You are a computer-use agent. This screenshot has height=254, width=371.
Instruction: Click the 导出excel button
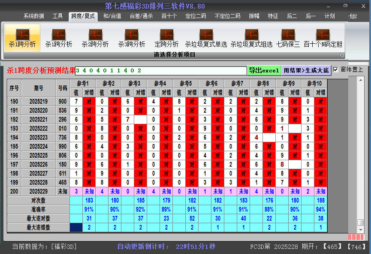264,70
